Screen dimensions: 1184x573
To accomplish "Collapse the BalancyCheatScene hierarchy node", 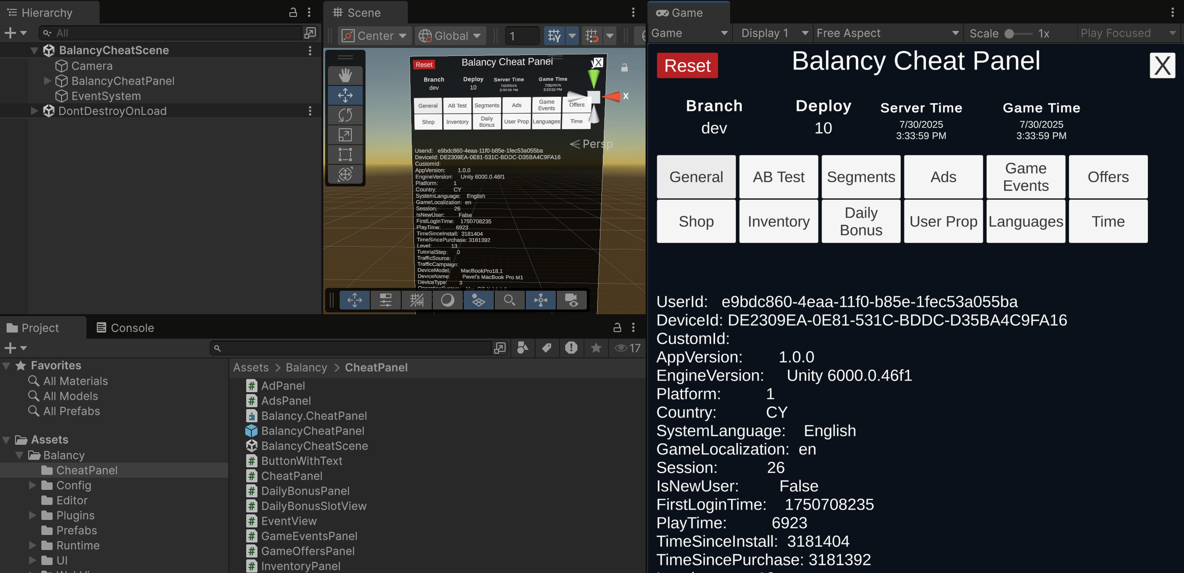I will (34, 50).
